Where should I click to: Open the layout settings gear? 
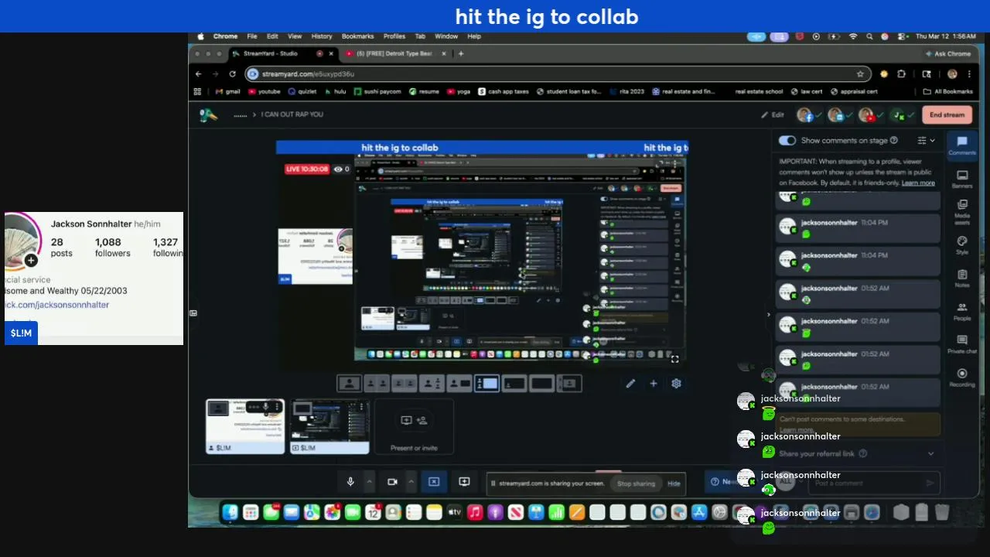[676, 383]
